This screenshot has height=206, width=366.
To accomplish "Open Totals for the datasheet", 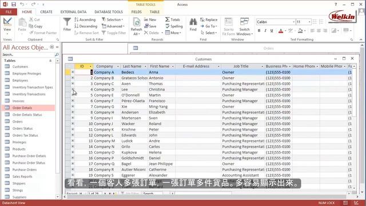I will [173, 19].
